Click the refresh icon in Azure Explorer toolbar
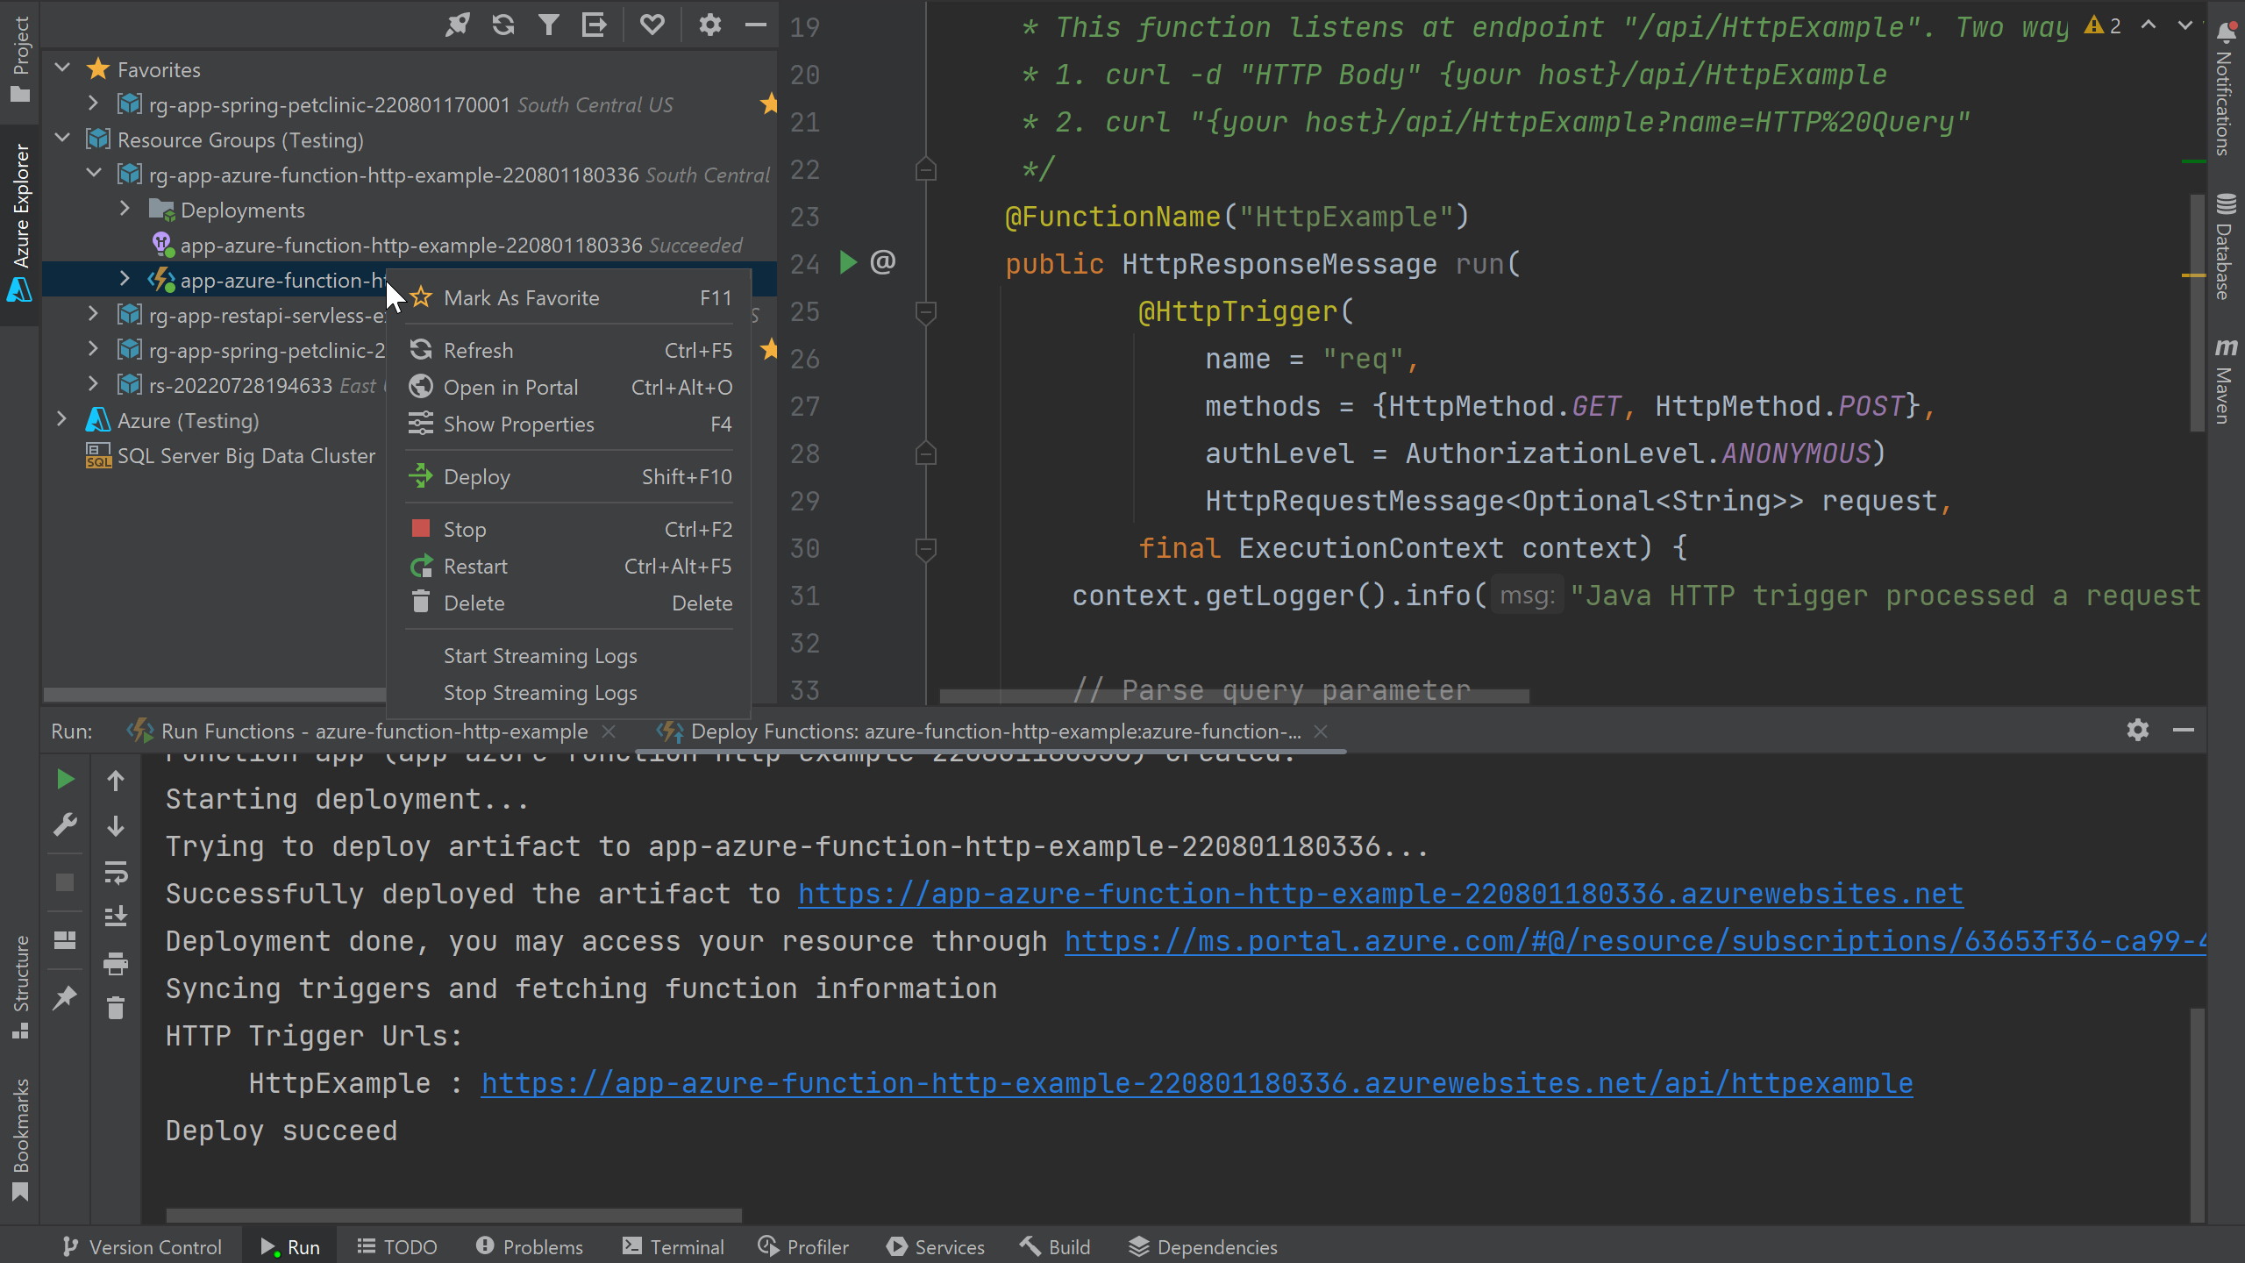This screenshot has width=2245, height=1263. pyautogui.click(x=503, y=25)
